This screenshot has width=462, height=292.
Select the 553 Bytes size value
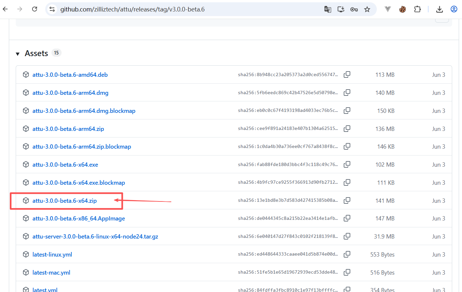coord(382,255)
